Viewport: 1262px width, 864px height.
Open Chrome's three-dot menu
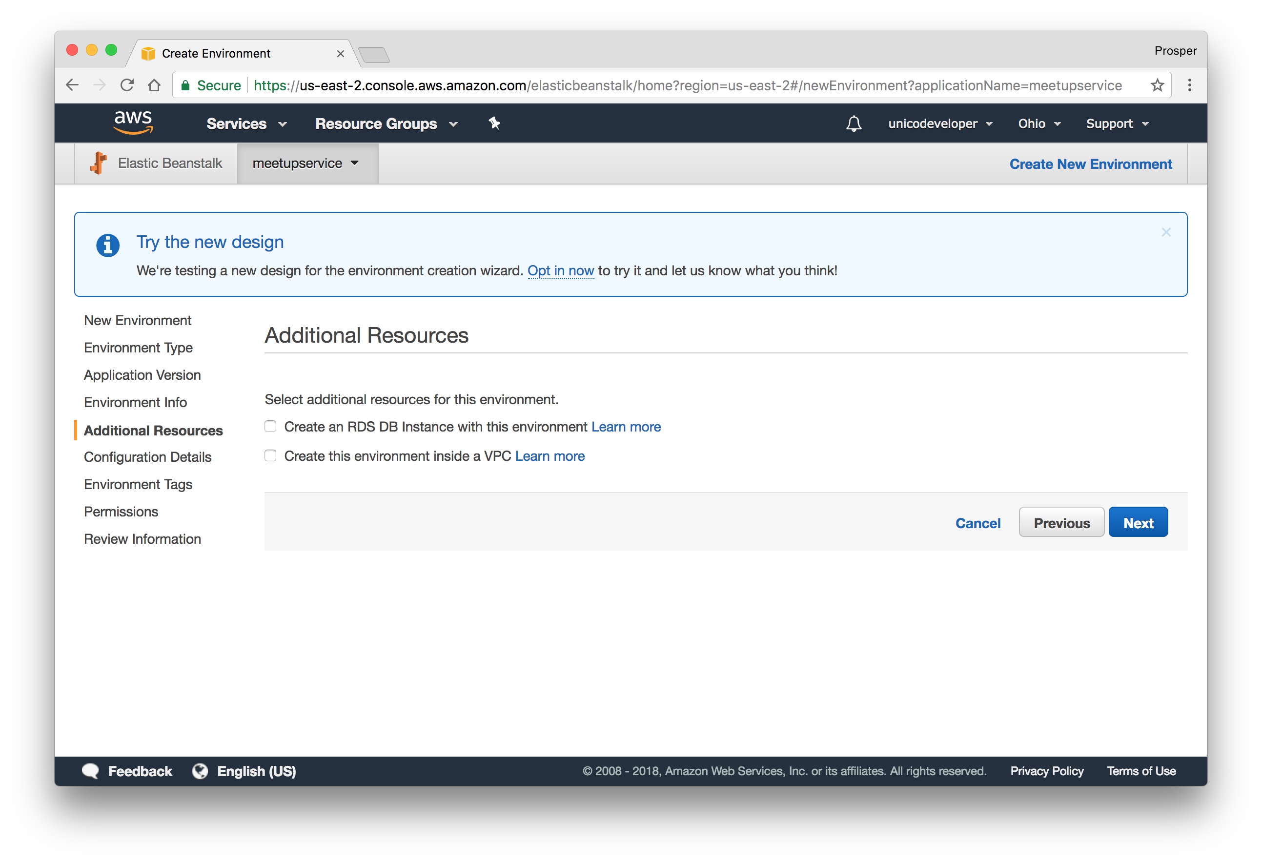click(x=1189, y=85)
